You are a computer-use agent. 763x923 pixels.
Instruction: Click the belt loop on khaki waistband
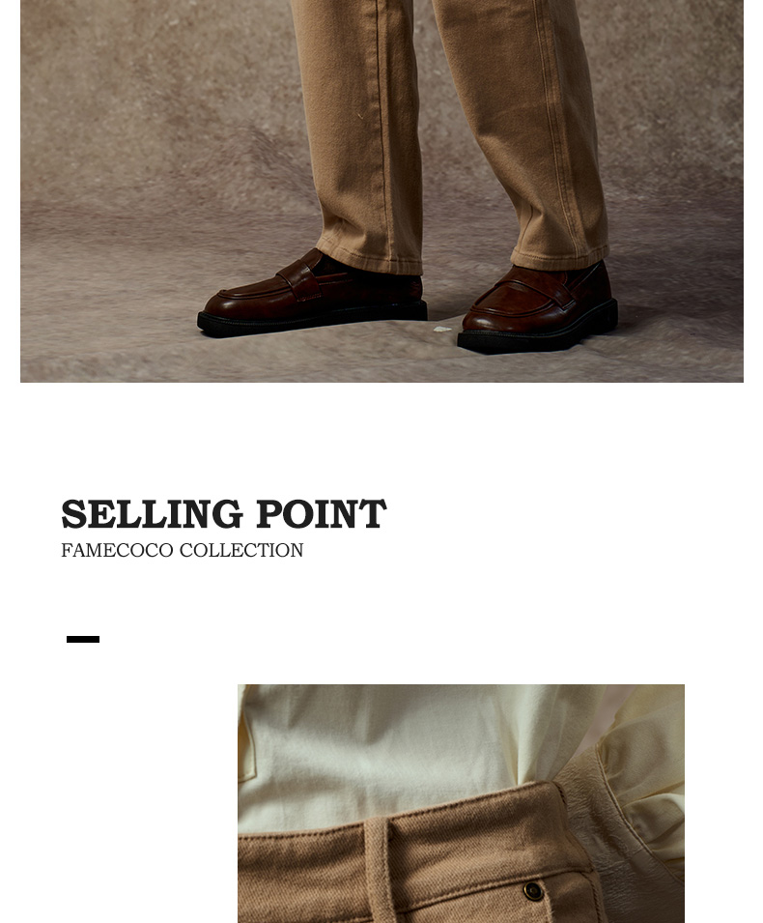tap(380, 868)
